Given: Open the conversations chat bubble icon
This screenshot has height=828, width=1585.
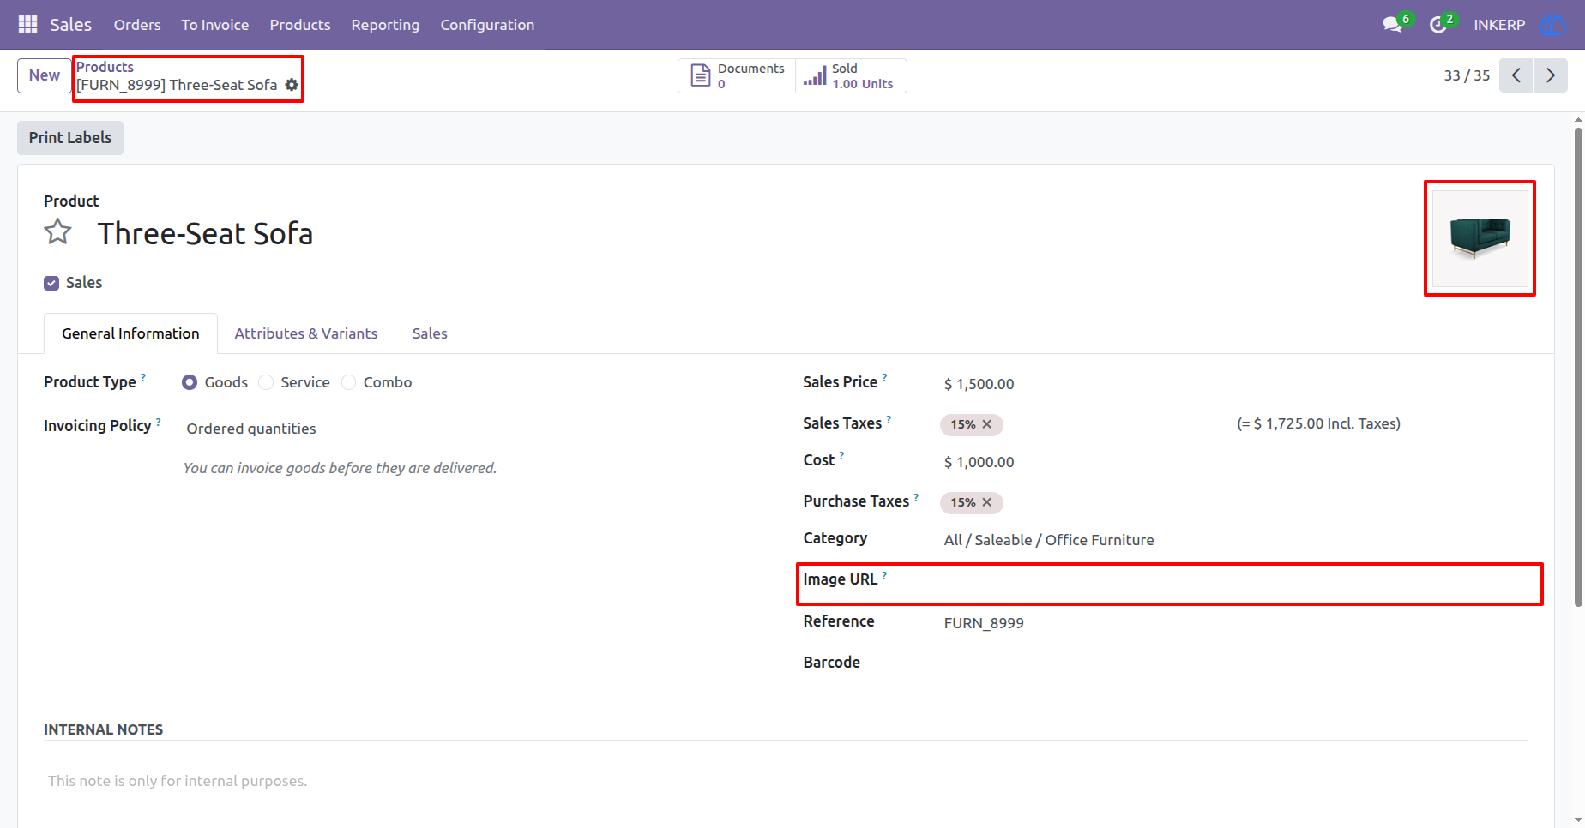Looking at the screenshot, I should pos(1392,25).
